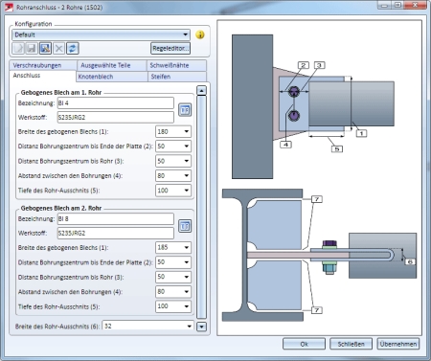The image size is (431, 361).
Task: Click the Bezeichnung field containing Bl 4
Action: tap(115, 103)
